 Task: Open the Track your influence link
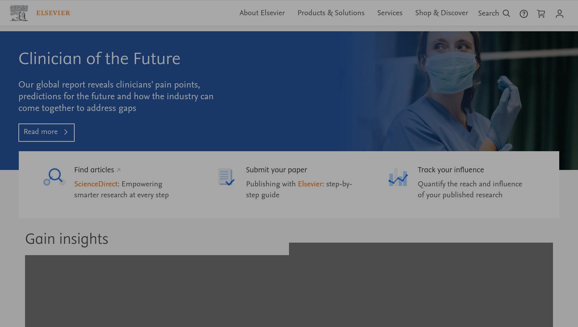[x=451, y=170]
